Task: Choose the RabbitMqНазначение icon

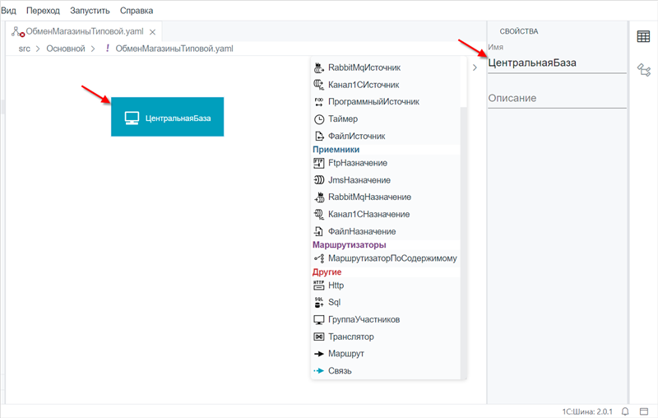Action: [319, 197]
